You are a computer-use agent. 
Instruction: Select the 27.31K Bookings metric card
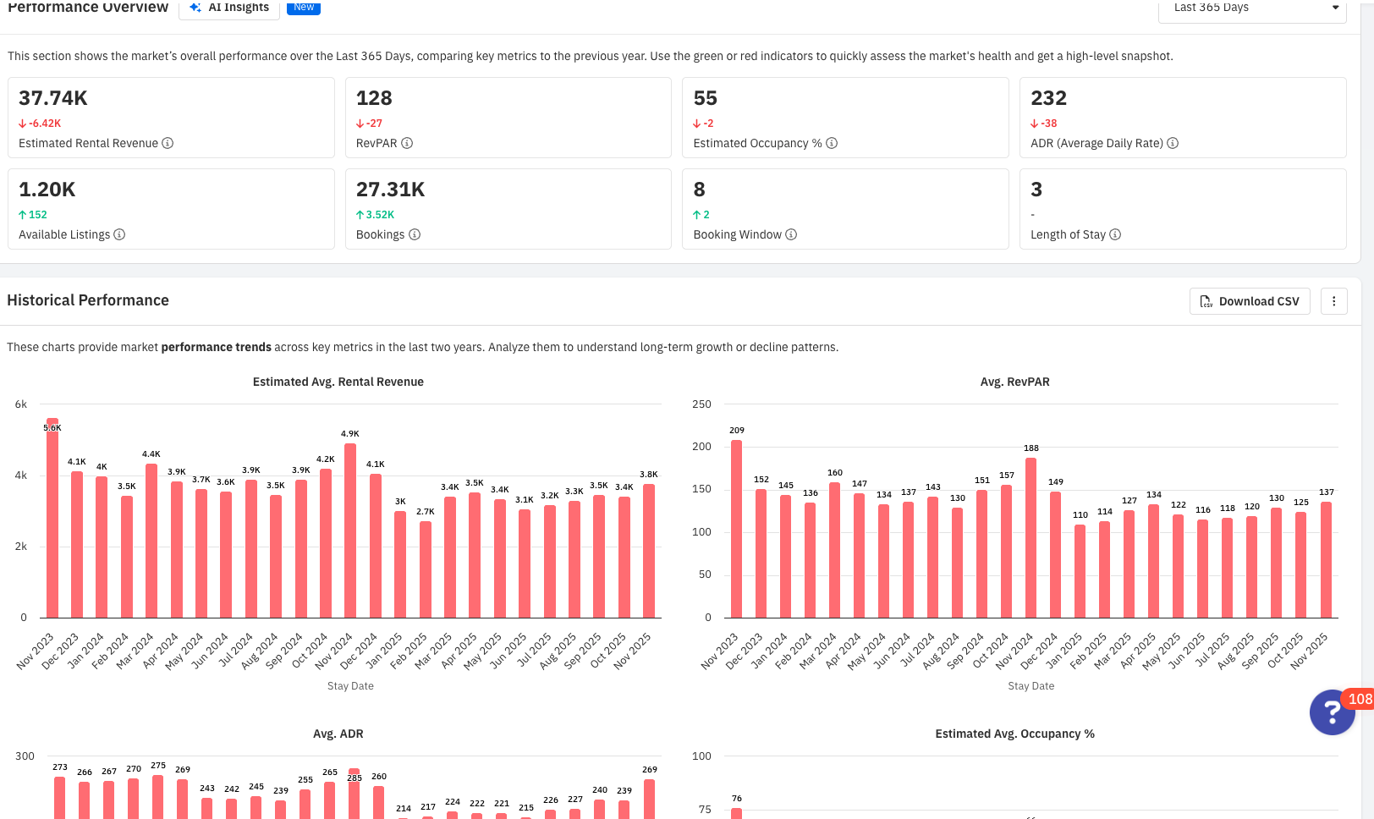click(x=508, y=209)
